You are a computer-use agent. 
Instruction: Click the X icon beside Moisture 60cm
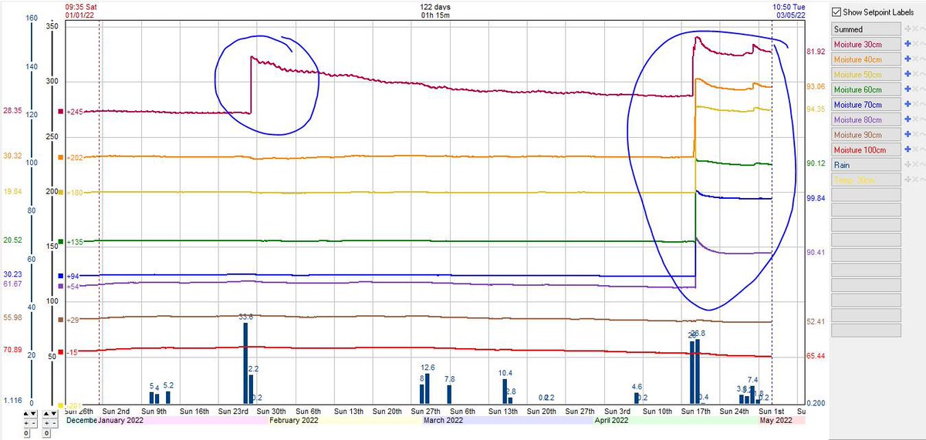[915, 89]
